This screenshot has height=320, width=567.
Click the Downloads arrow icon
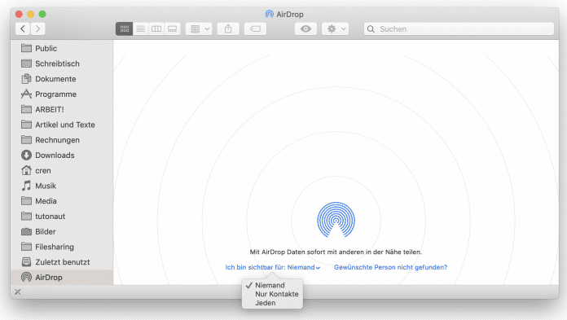click(26, 156)
